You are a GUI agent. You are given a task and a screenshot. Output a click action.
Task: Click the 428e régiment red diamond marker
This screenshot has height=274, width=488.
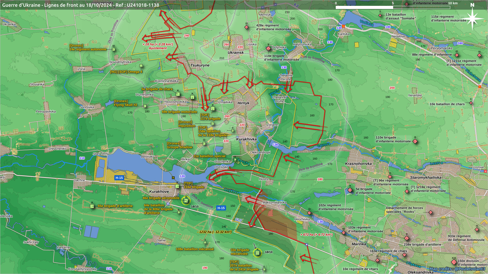click(247, 27)
